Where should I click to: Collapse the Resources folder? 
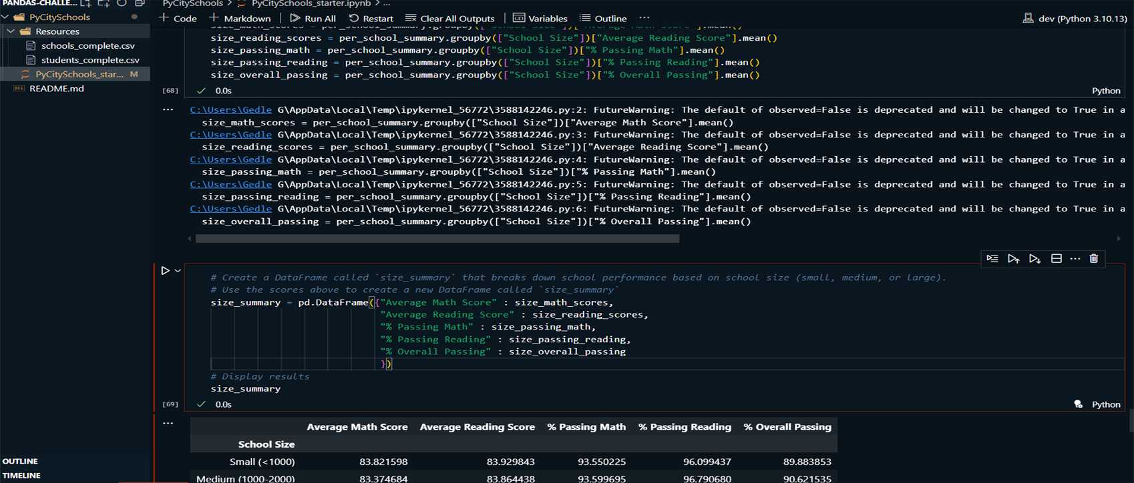pyautogui.click(x=11, y=31)
